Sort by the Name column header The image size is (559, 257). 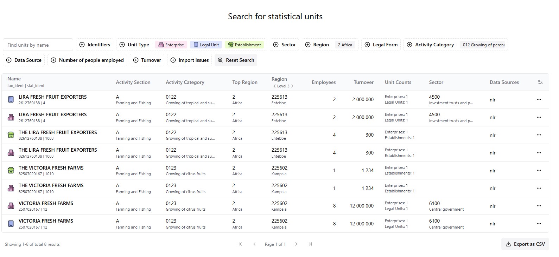(x=14, y=79)
